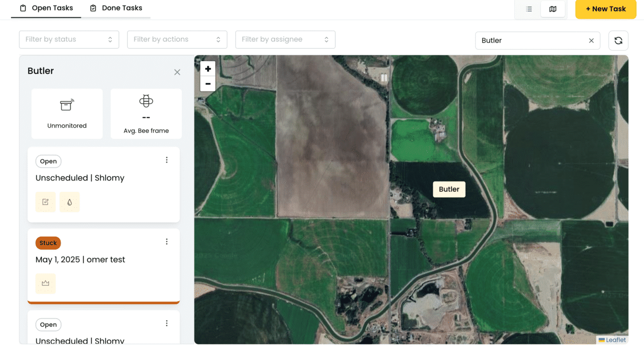Click the Open badge on bottom task card
Viewport: 644px width, 348px height.
point(48,325)
